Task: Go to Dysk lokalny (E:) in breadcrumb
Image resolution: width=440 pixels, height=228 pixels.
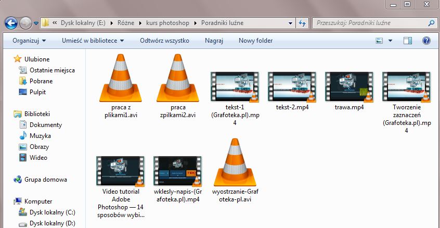Action: tap(83, 23)
